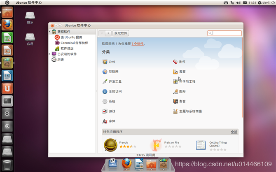The width and height of the screenshot is (276, 172).
Task: Click the 获取软件 toolbar button
Action: coord(121,33)
